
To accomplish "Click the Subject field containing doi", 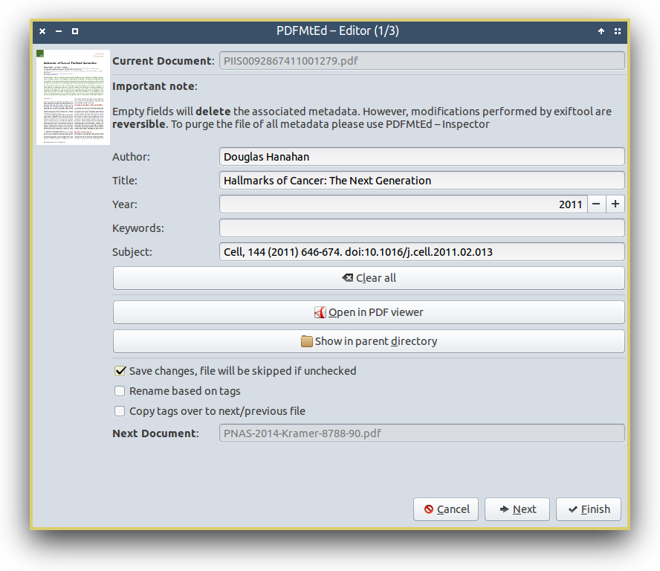I will [x=421, y=252].
